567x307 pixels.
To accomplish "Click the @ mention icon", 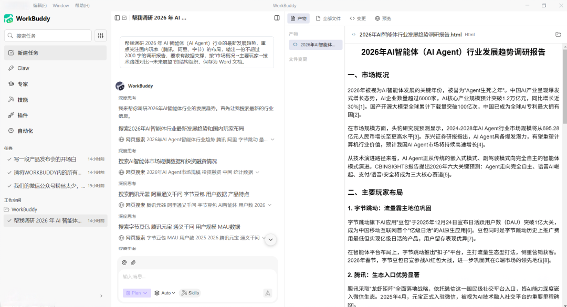I will point(124,262).
